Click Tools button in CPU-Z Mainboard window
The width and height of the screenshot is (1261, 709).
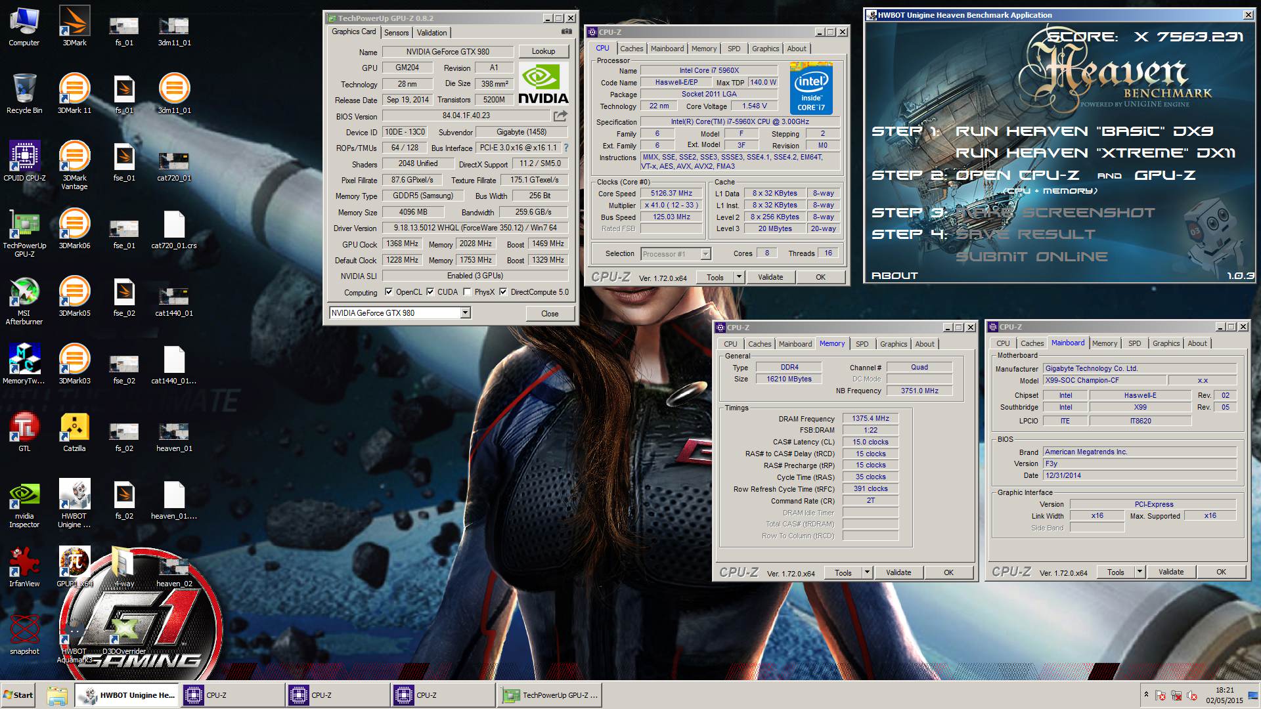pyautogui.click(x=1115, y=572)
